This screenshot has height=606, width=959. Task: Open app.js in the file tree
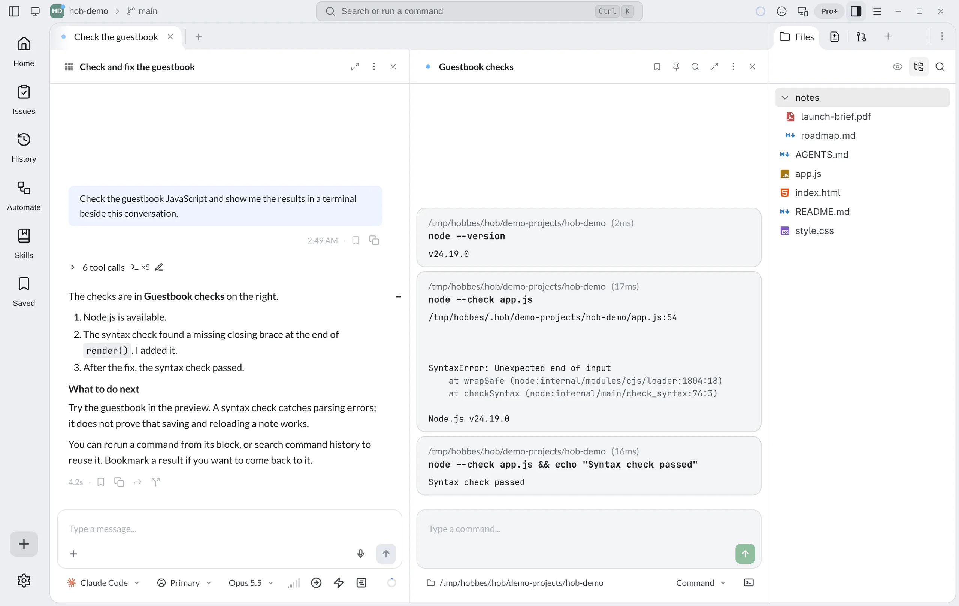(x=808, y=173)
